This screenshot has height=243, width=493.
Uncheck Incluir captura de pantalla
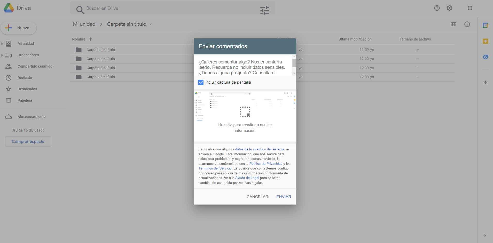[201, 82]
